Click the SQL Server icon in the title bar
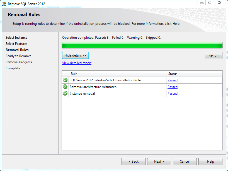Viewport: 228px width, 171px height. [4, 3]
